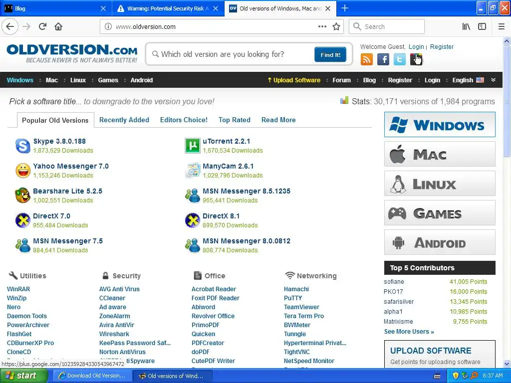Click the large Games platform button
The width and height of the screenshot is (511, 383).
click(440, 212)
